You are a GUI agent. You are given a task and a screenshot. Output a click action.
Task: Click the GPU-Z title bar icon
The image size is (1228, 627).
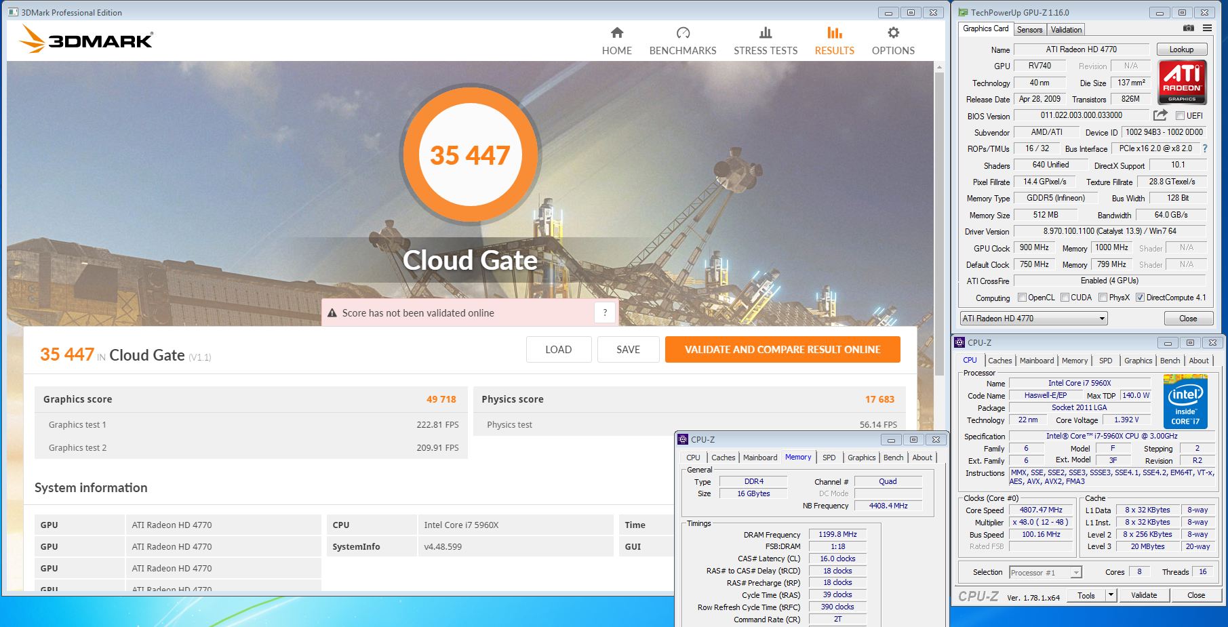(963, 12)
